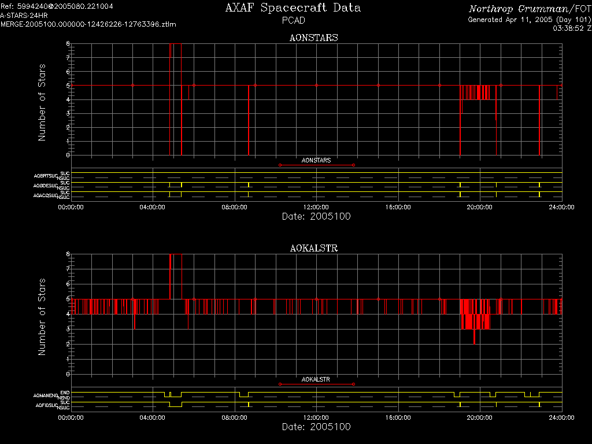Screen dimensions: 592x444
Task: Click 20:00:00 tick label under upper plot
Action: (479, 208)
